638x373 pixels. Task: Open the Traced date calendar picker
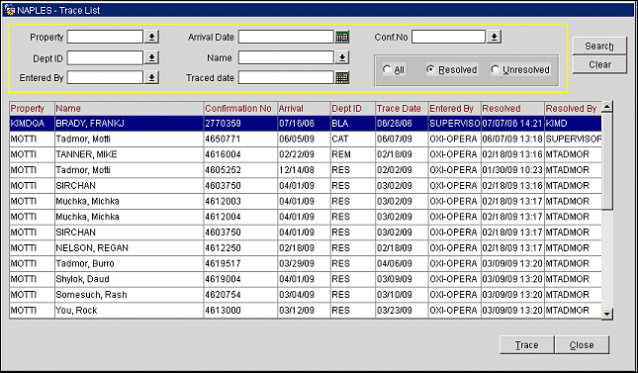[x=342, y=77]
